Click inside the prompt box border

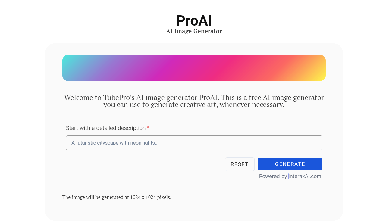coord(194,142)
